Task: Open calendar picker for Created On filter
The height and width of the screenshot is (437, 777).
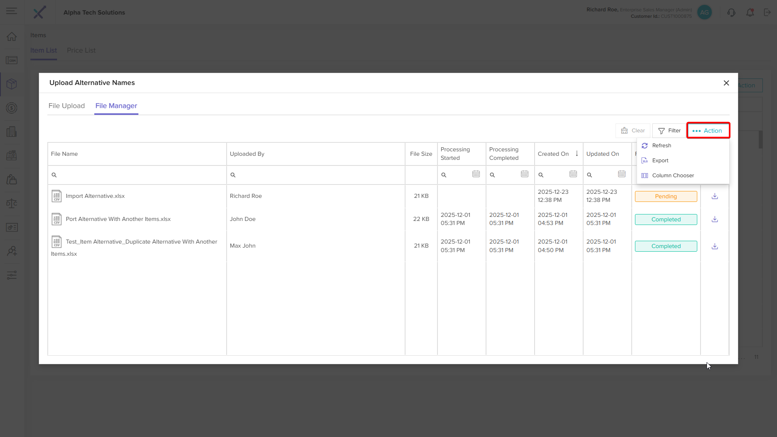Action: click(573, 174)
